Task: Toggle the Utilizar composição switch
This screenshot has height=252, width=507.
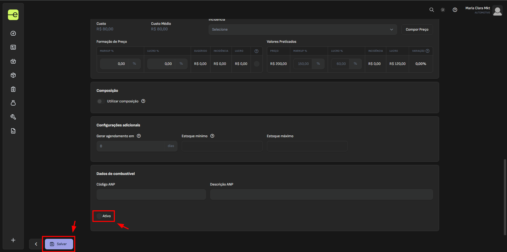Action: click(101, 101)
